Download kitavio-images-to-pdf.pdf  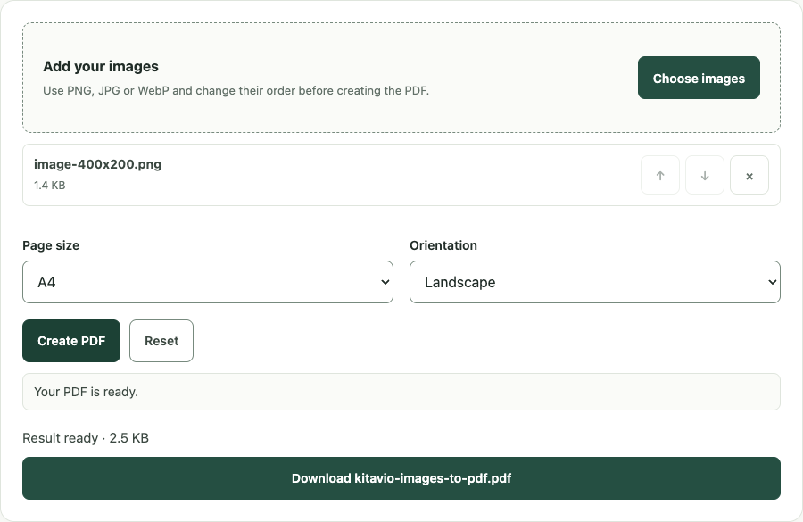tap(401, 478)
